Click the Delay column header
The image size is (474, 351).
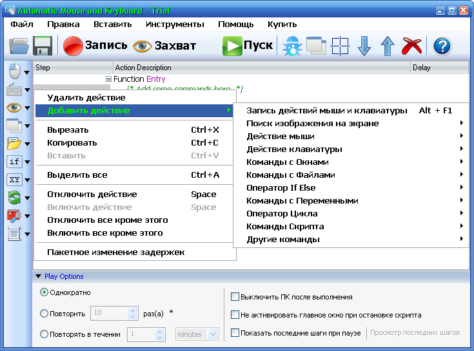(440, 68)
